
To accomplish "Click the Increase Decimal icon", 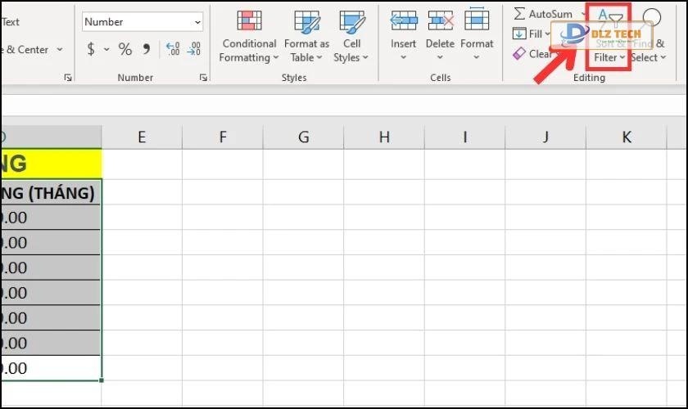I will click(x=173, y=50).
